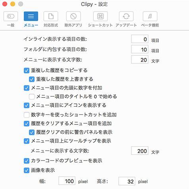Click the 高さ height field showing 32
This screenshot has width=189, height=189.
coord(127,181)
